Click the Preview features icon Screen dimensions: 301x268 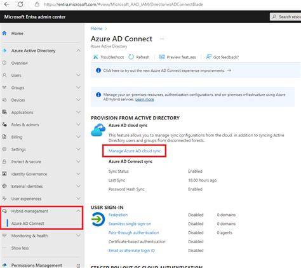(162, 57)
